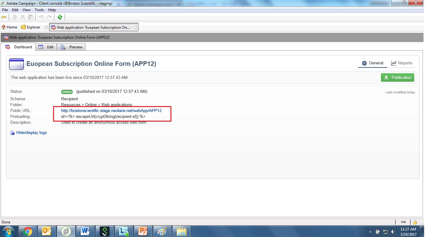Click the green Online status badge
Image resolution: width=426 pixels, height=237 pixels.
[x=67, y=92]
